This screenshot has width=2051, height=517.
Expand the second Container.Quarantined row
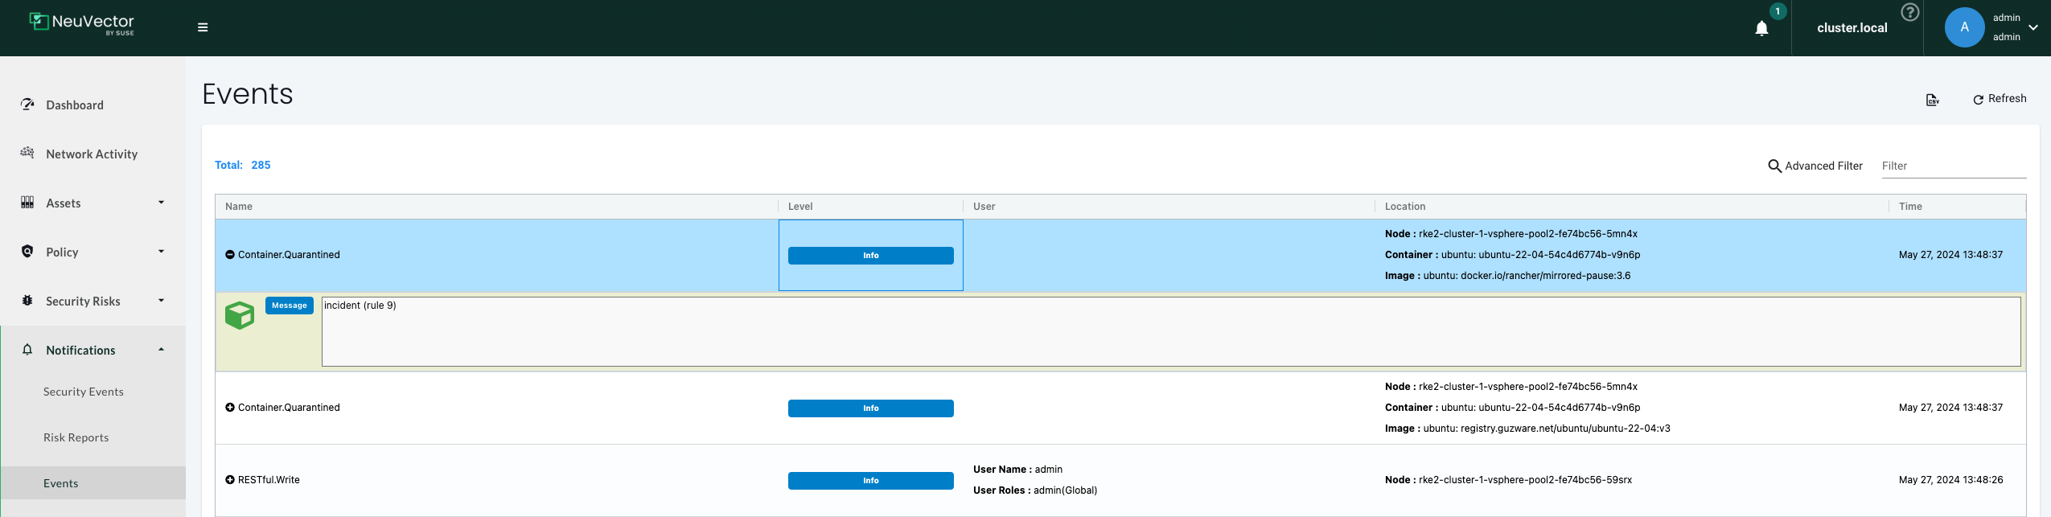(x=230, y=408)
